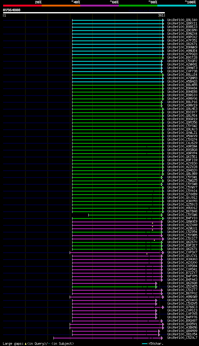Click the white AV564808 query ruler bar
This screenshot has width=199, height=346.
click(84, 13)
